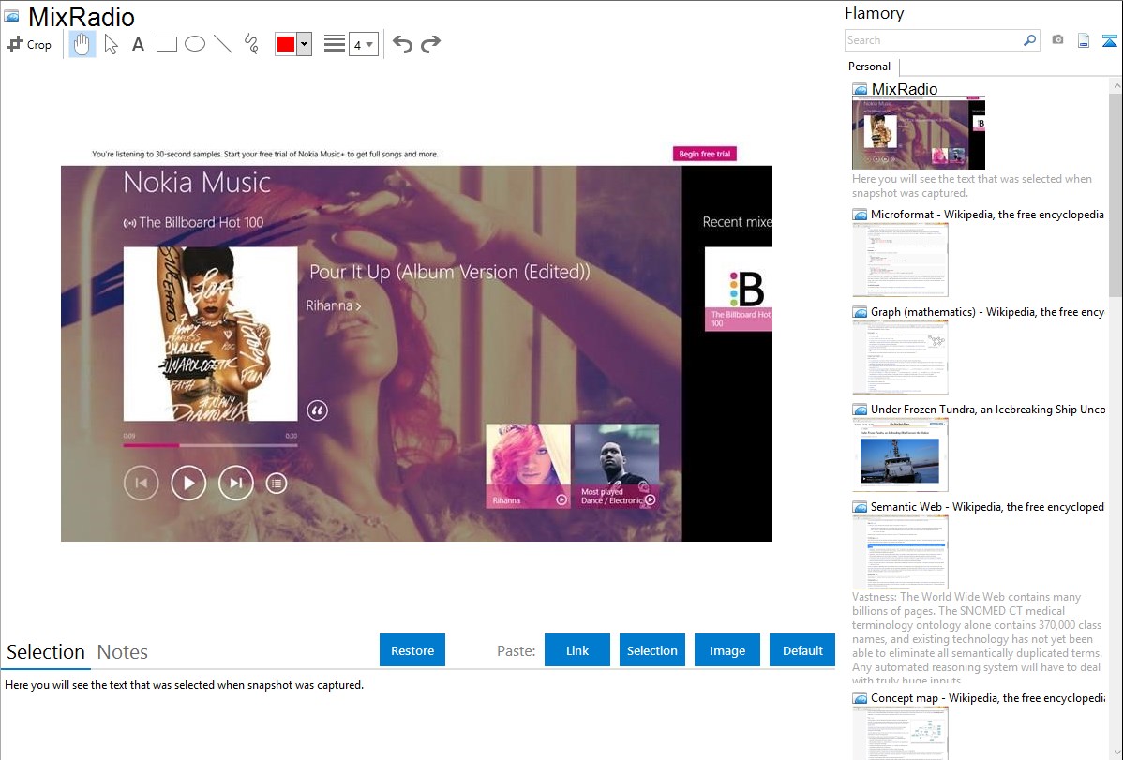The height and width of the screenshot is (760, 1123).
Task: Redo the annotation
Action: (x=430, y=44)
